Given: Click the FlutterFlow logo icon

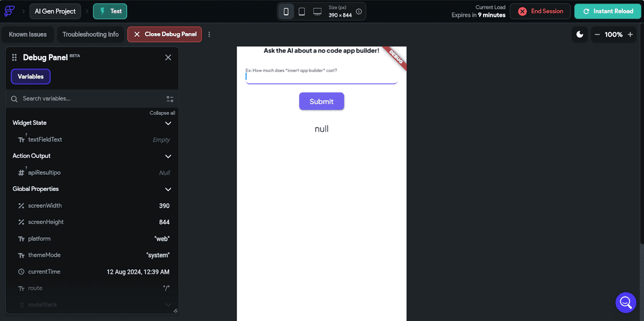Looking at the screenshot, I should [9, 11].
